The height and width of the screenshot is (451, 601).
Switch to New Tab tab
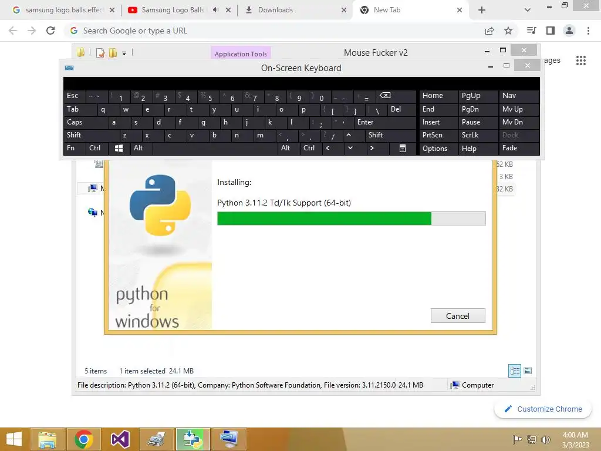click(410, 10)
